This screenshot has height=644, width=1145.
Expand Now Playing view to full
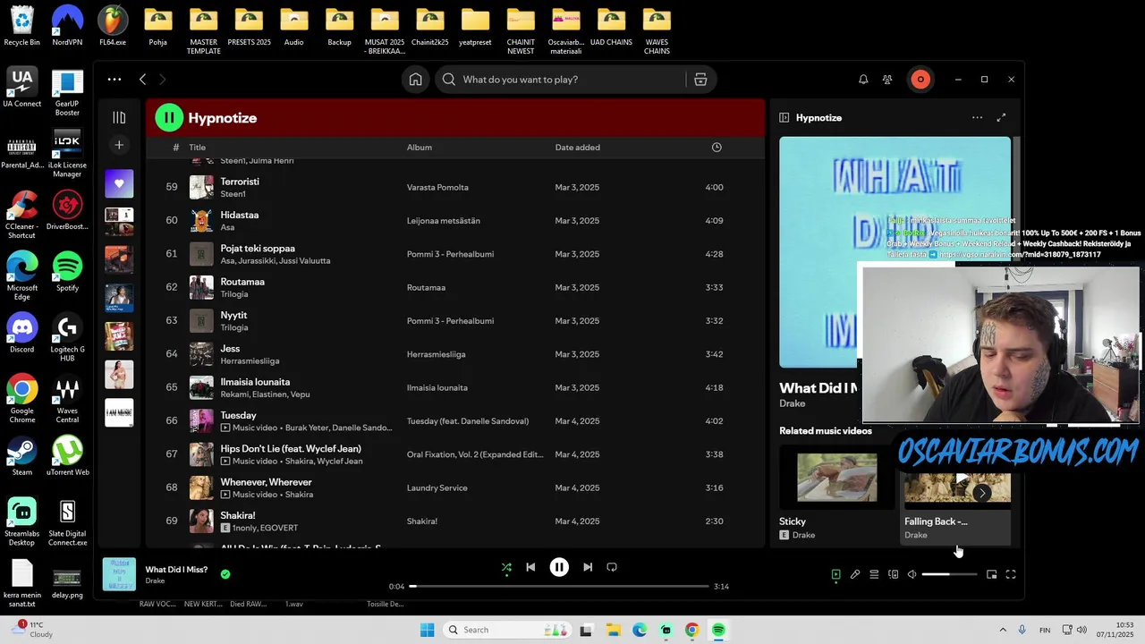[x=1001, y=117]
